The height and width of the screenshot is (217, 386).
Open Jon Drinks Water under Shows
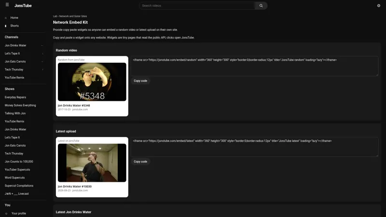[15, 129]
